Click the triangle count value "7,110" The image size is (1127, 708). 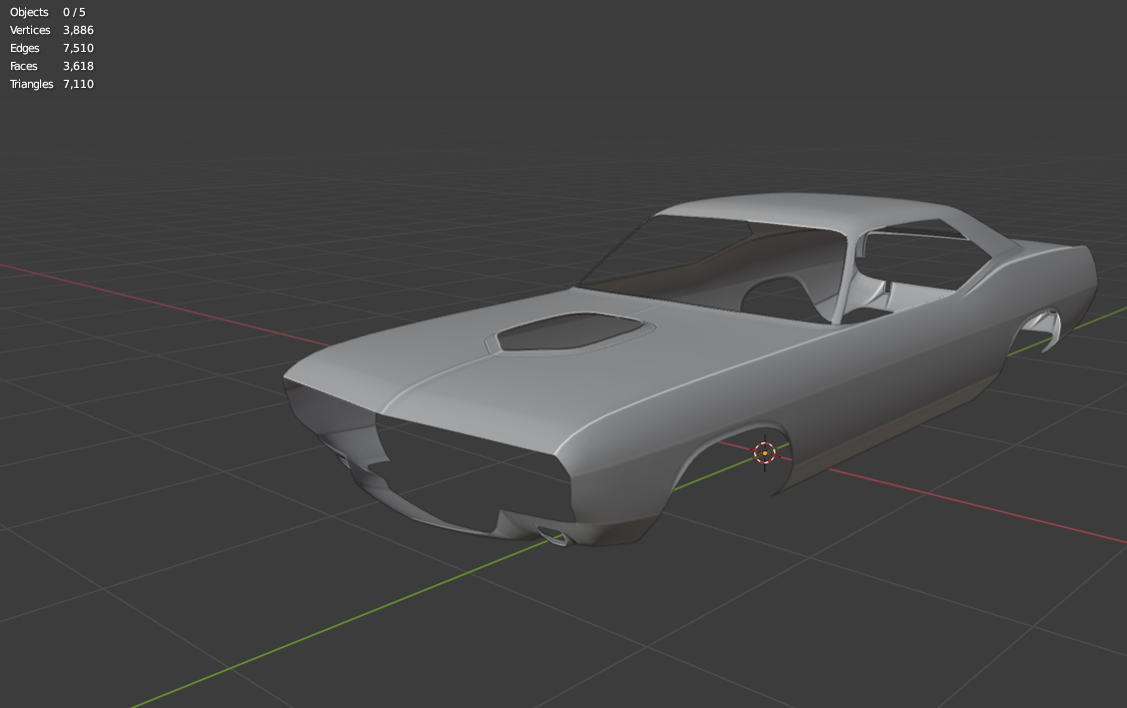(78, 84)
